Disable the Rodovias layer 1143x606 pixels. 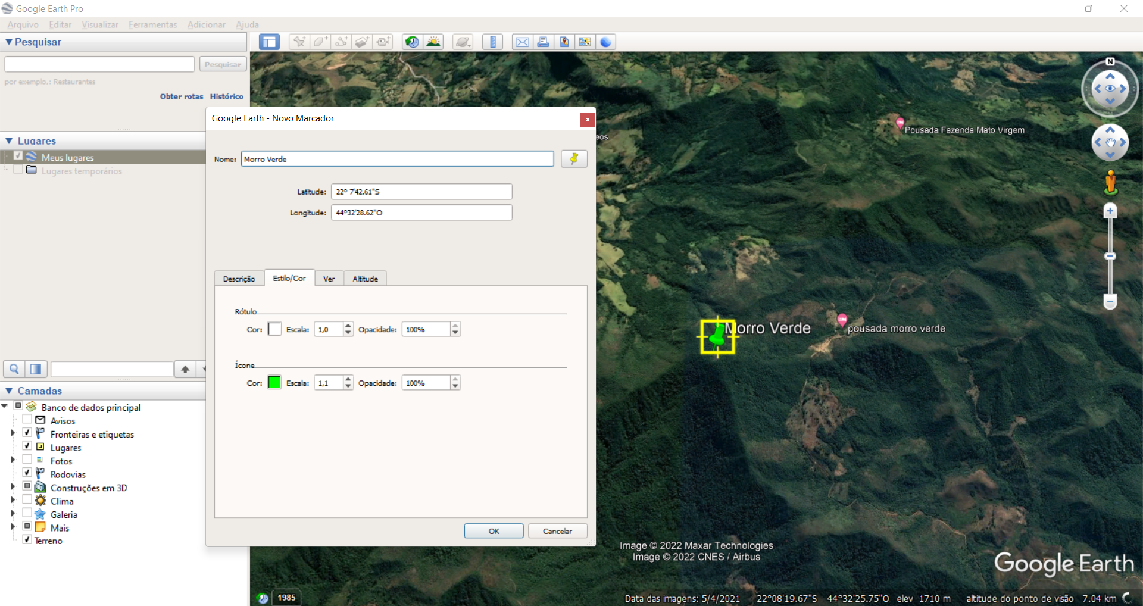(27, 473)
